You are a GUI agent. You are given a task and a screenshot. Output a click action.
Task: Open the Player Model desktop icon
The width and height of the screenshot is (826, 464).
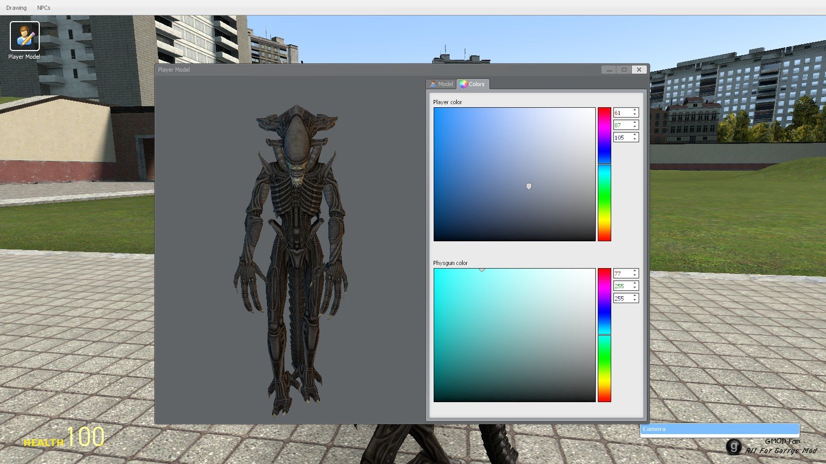[24, 41]
